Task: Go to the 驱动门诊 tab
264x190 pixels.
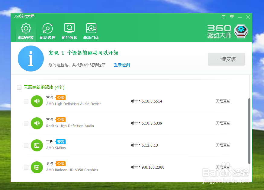Action: coord(91,32)
